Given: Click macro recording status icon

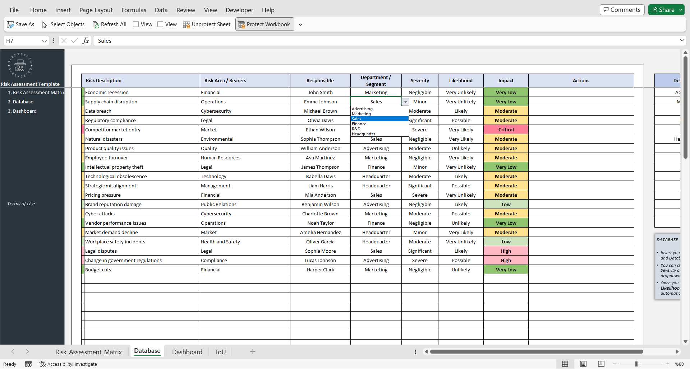Looking at the screenshot, I should 28,364.
